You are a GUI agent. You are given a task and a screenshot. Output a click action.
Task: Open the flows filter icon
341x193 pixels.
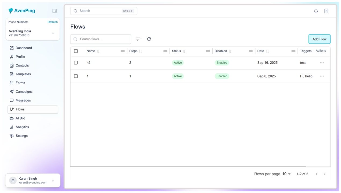[x=138, y=39]
